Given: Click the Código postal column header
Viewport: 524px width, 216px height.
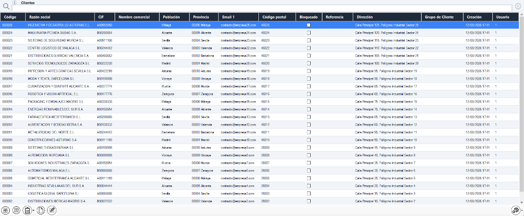Looking at the screenshot, I should (277, 17).
